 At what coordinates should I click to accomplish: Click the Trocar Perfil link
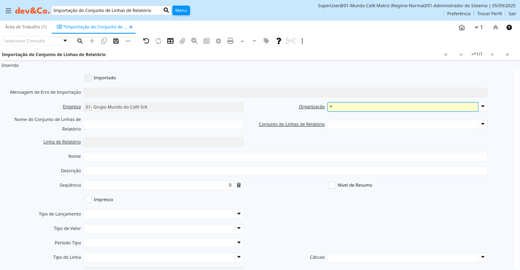489,14
